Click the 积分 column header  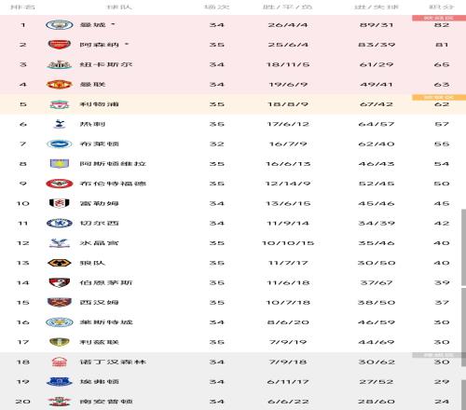442,7
